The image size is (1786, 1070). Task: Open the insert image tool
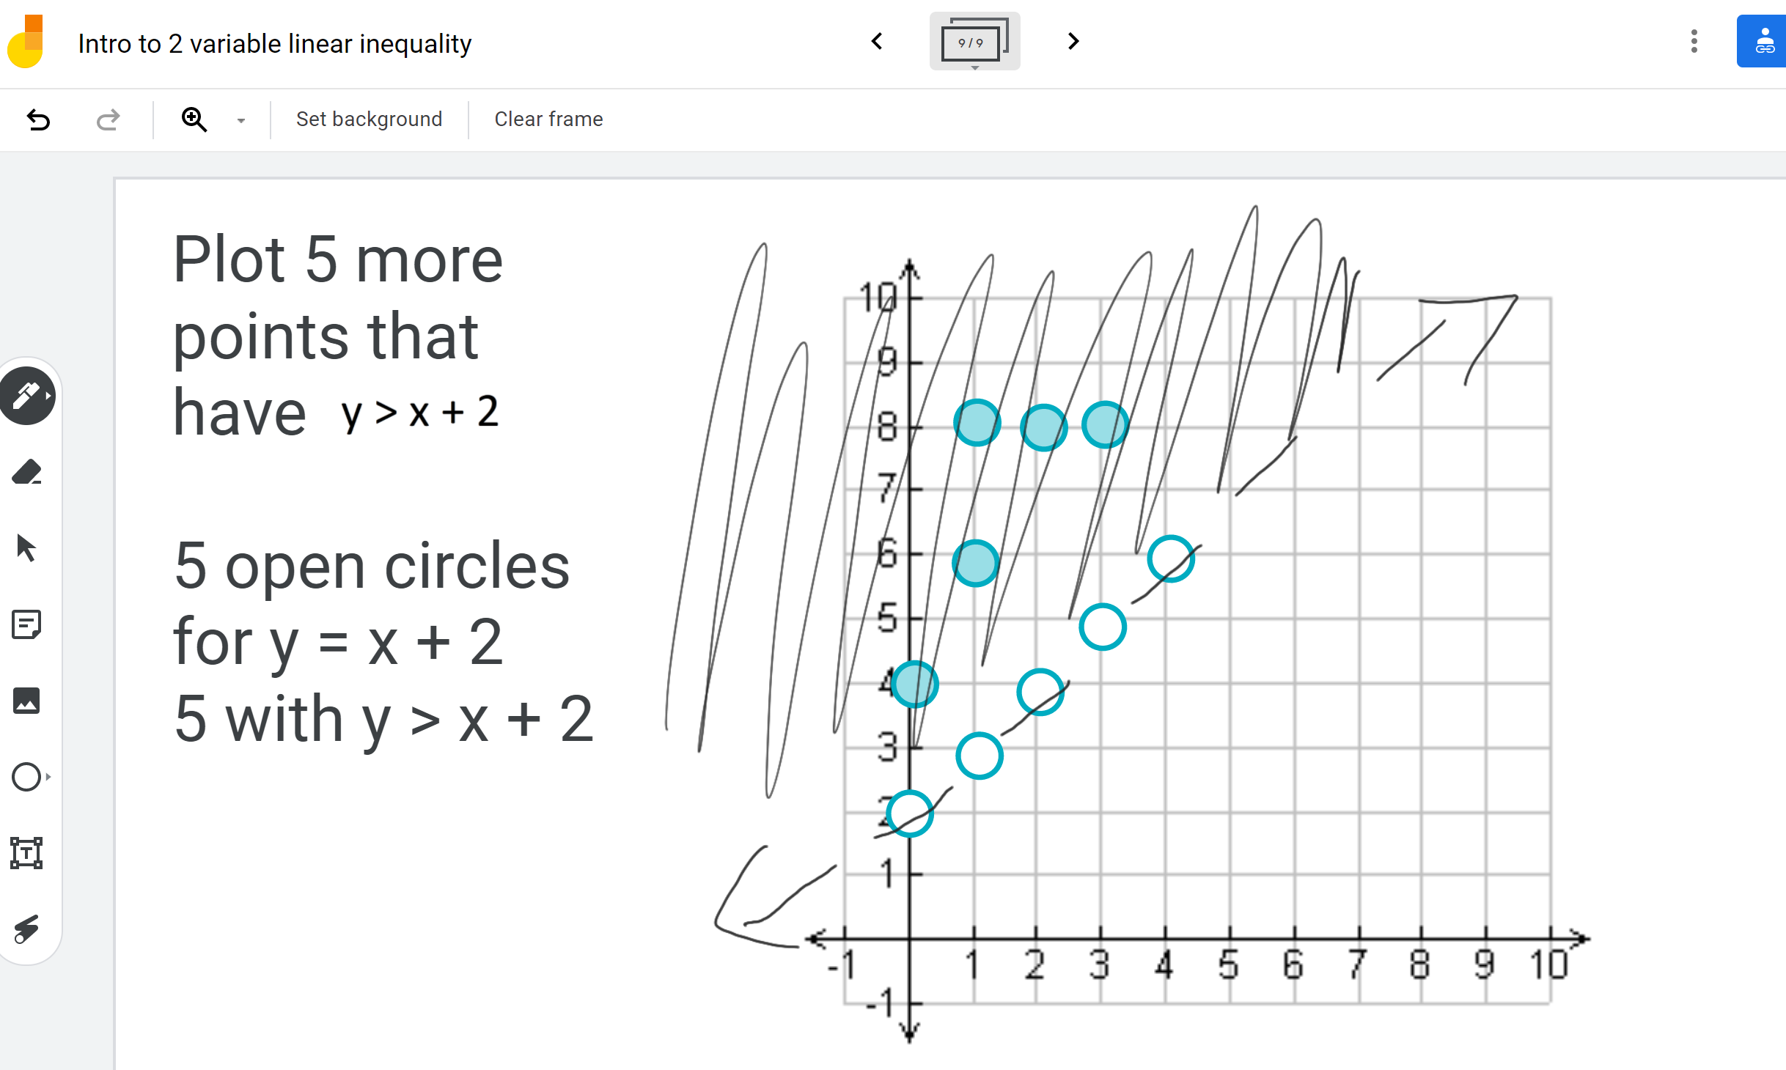pos(27,701)
